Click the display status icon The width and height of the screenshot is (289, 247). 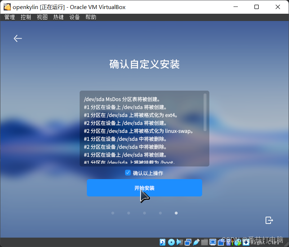pyautogui.click(x=213, y=242)
